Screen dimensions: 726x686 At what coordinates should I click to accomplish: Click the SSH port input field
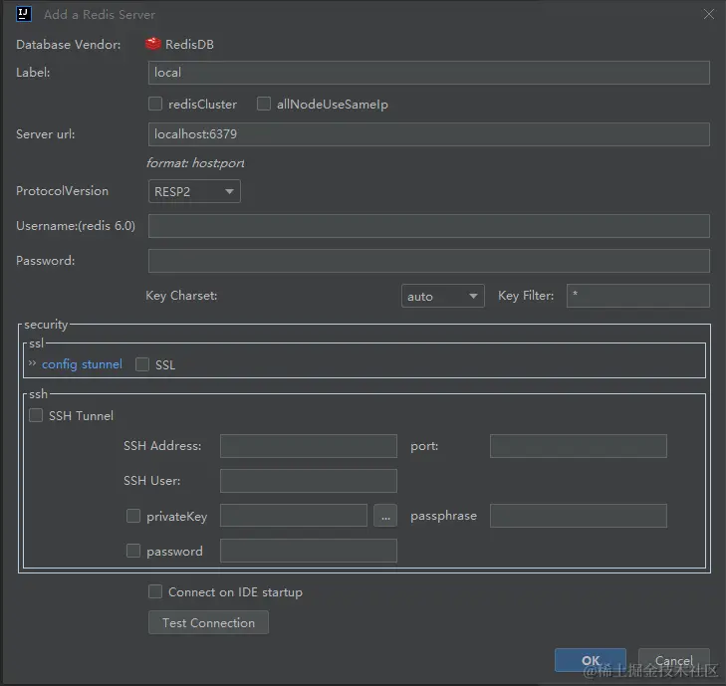point(579,446)
